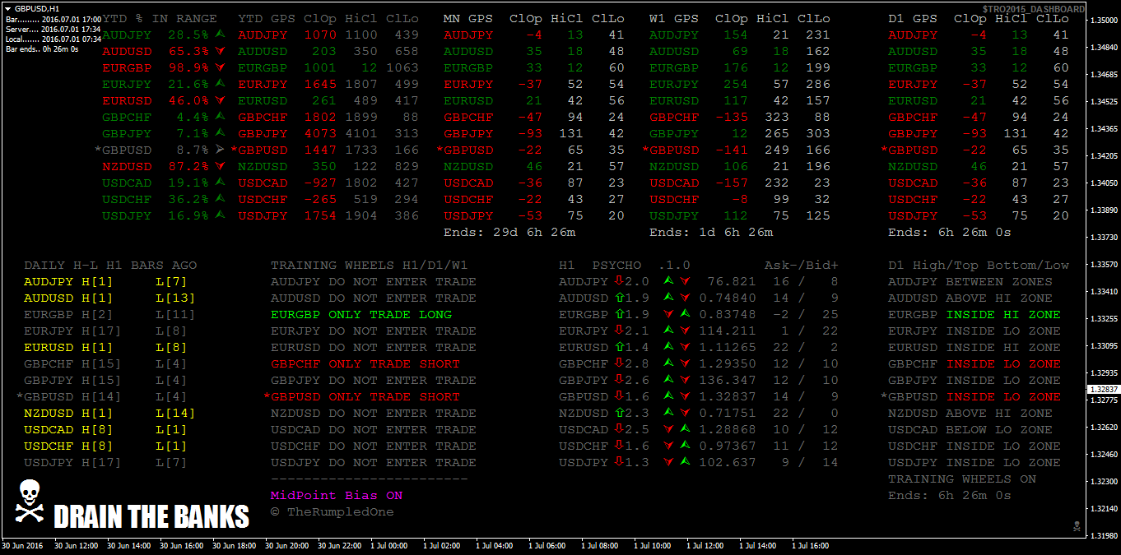Click the red down arrow before GBPCHF 2.8
This screenshot has height=555, width=1121.
point(619,363)
